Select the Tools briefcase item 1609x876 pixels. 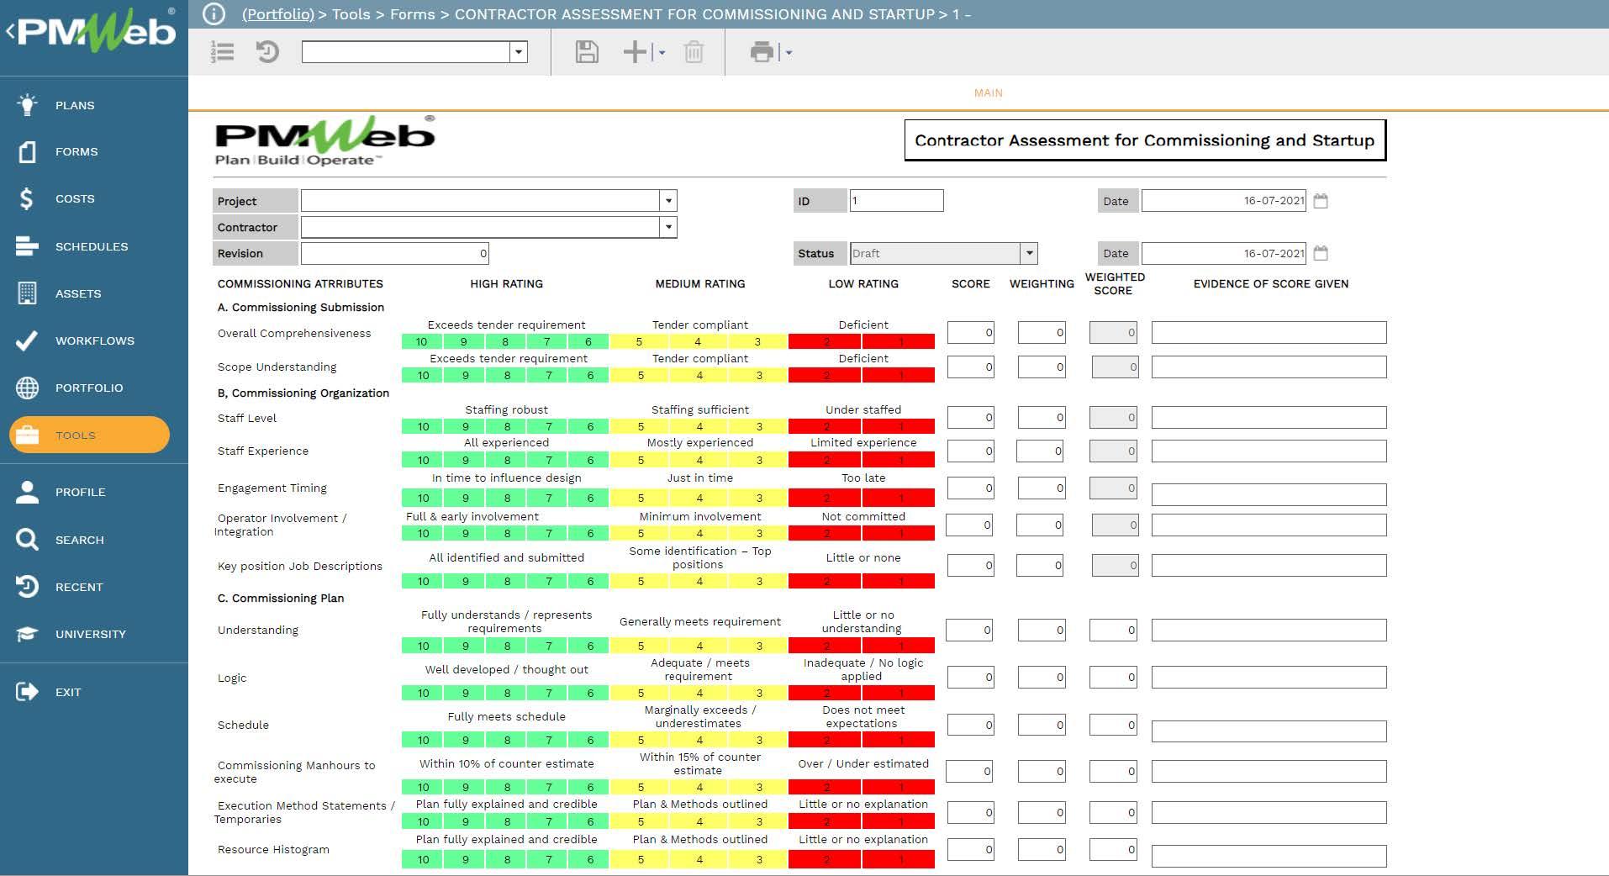(89, 435)
